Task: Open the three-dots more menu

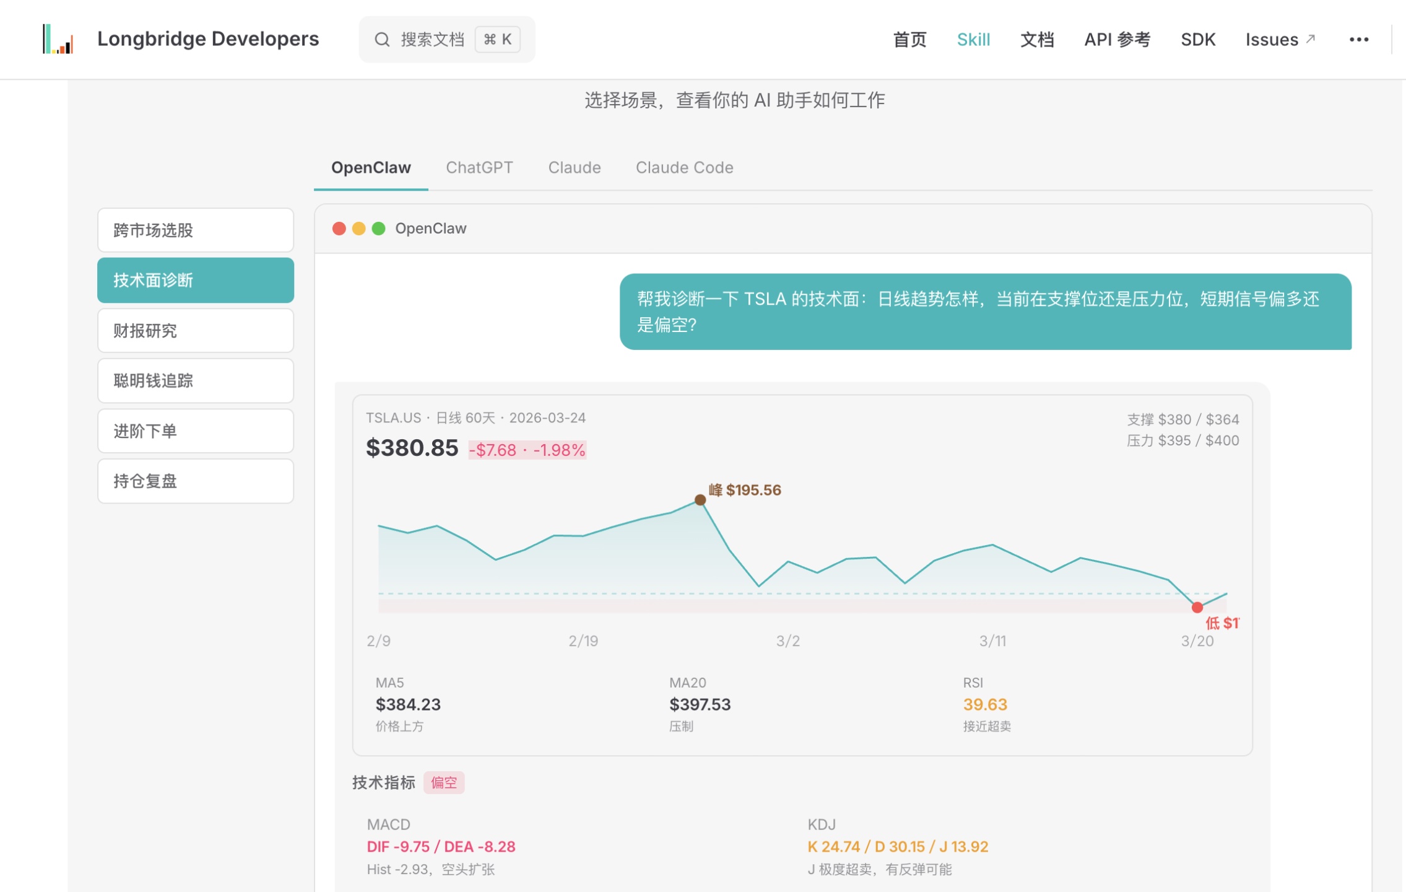Action: click(x=1358, y=40)
